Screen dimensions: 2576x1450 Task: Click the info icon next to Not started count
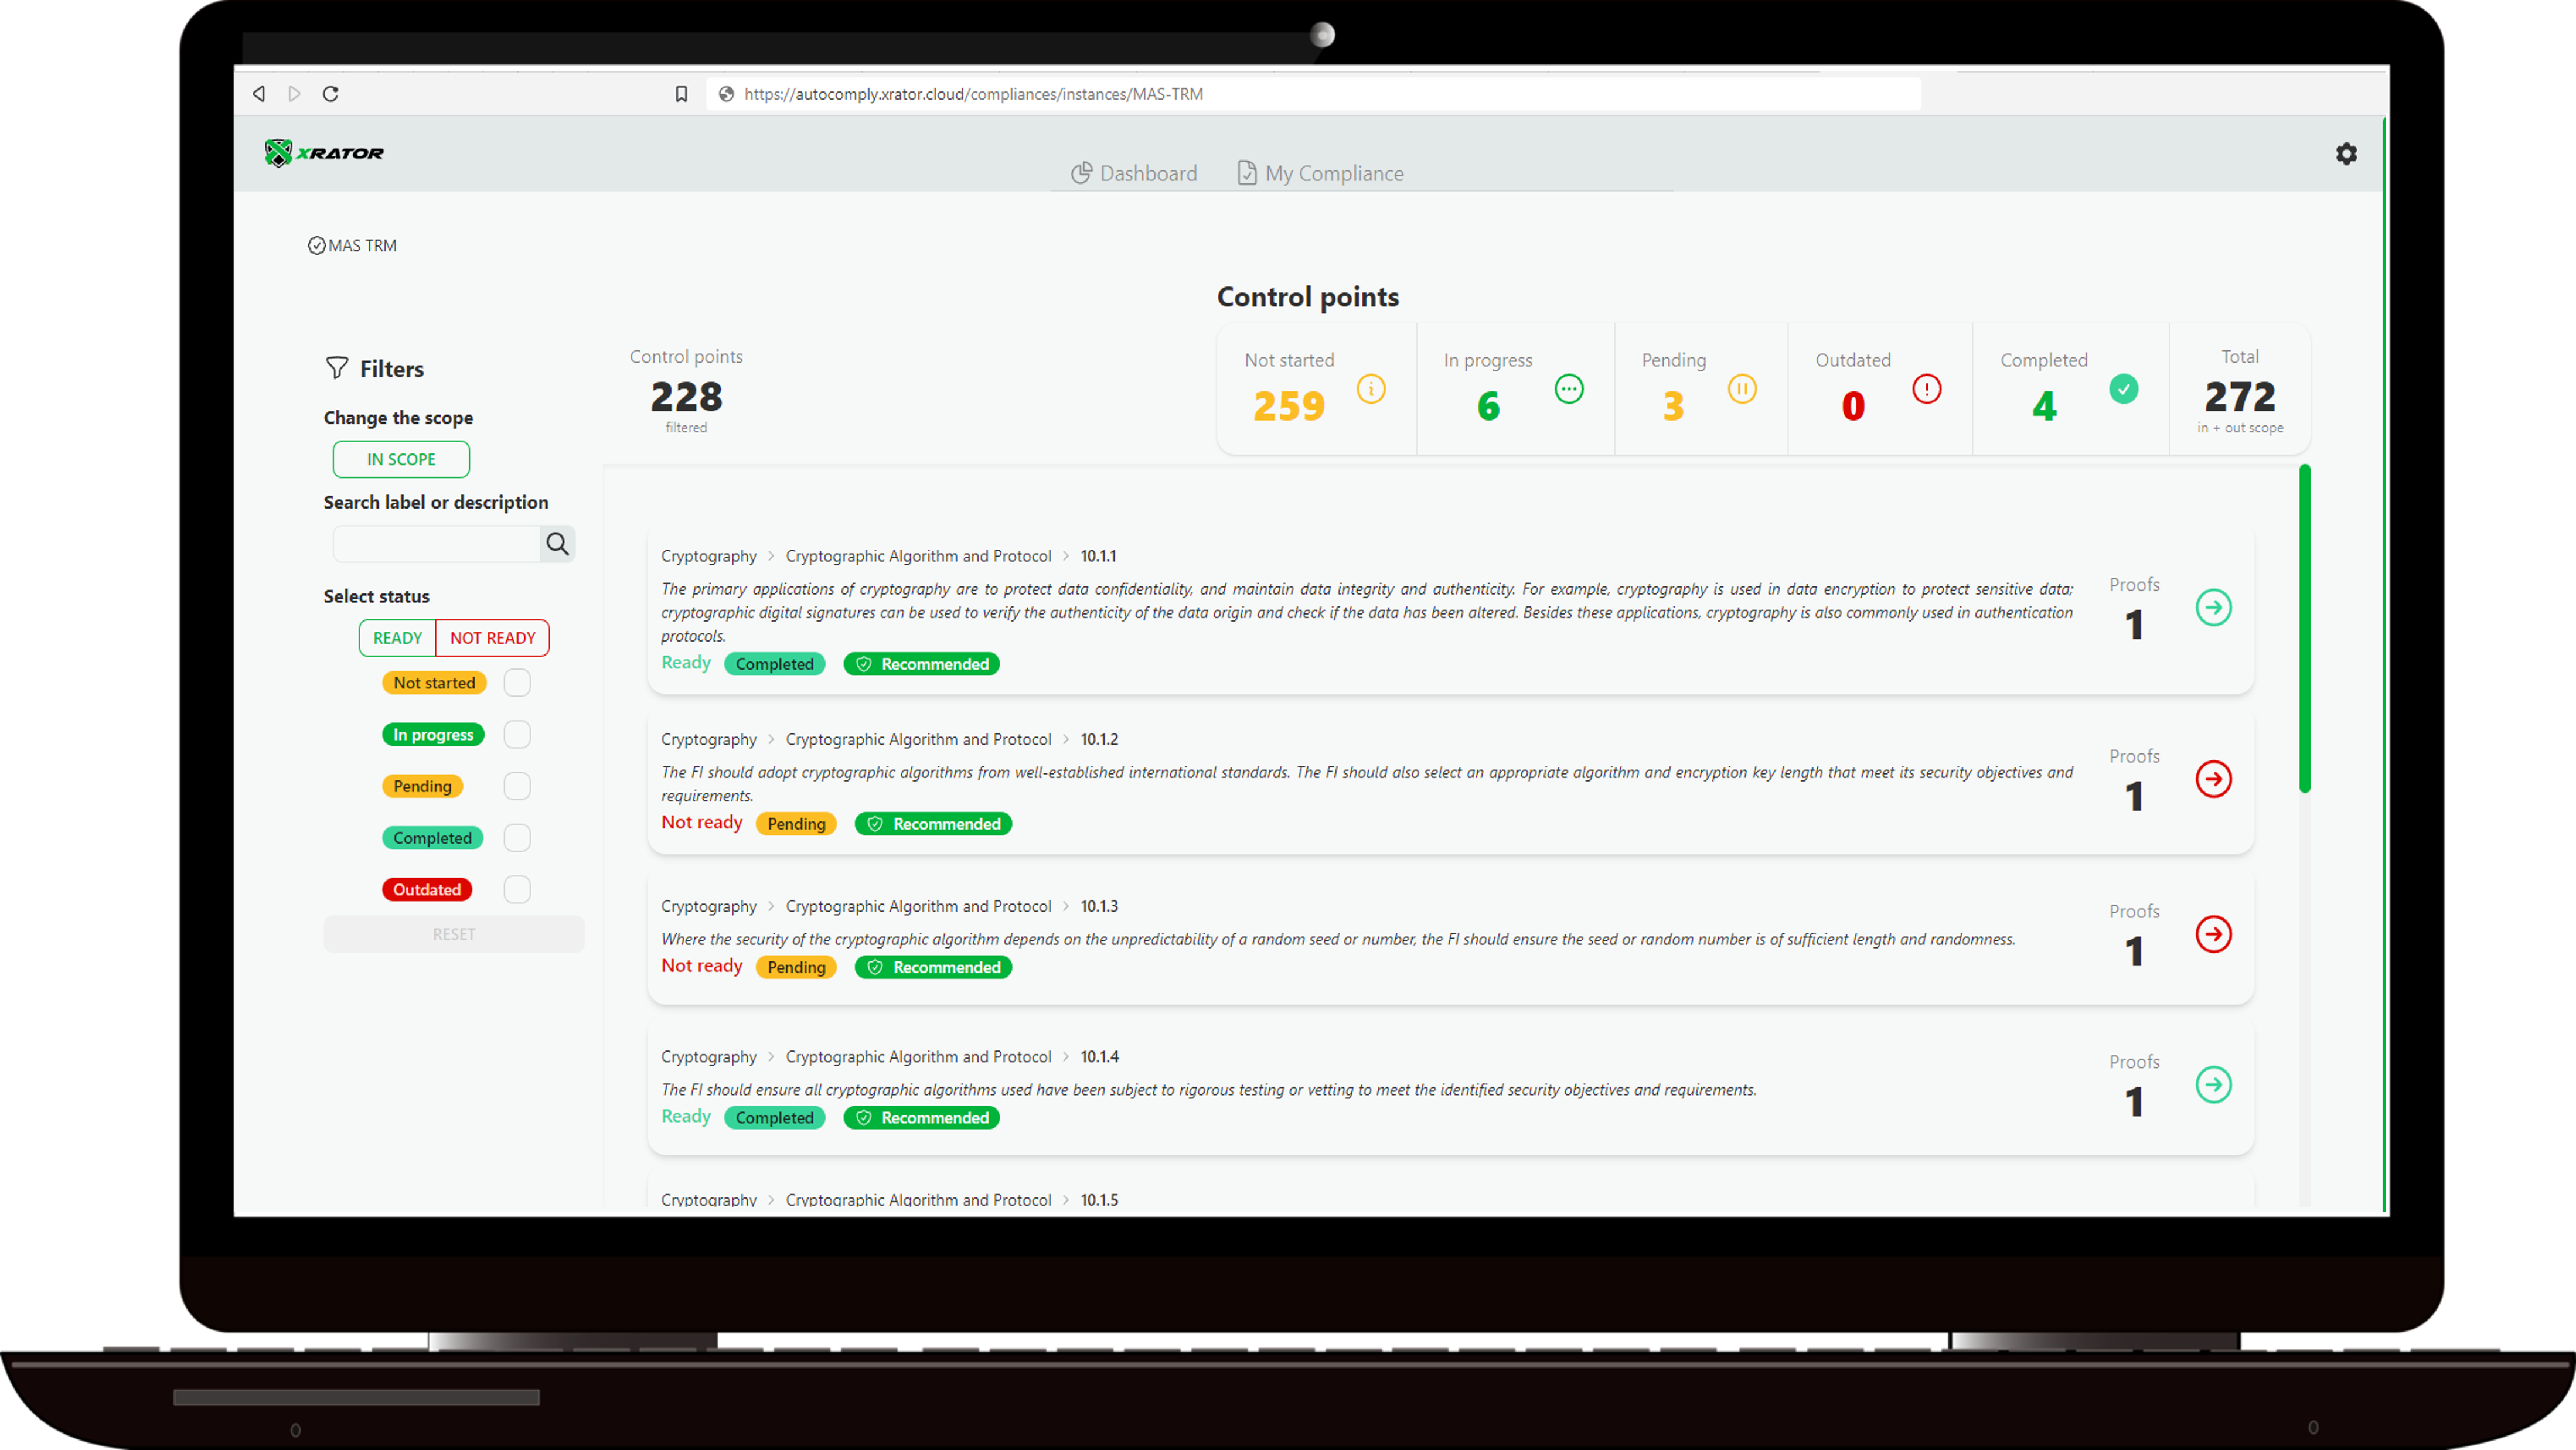pos(1370,390)
